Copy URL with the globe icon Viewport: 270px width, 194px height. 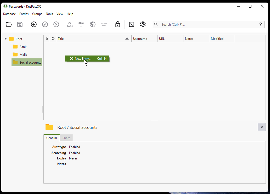(93, 24)
